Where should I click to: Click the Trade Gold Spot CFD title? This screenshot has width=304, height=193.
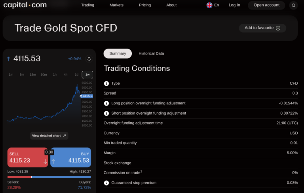pyautogui.click(x=66, y=28)
